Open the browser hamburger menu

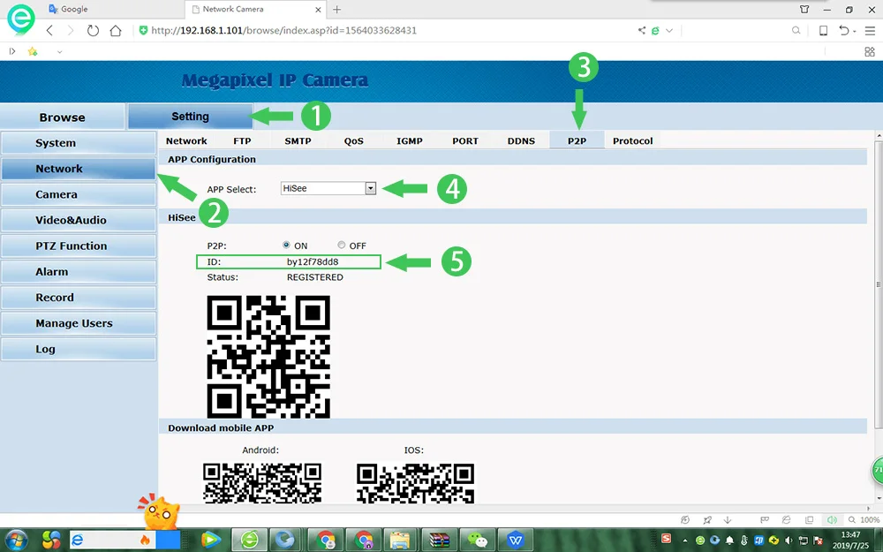pyautogui.click(x=871, y=30)
